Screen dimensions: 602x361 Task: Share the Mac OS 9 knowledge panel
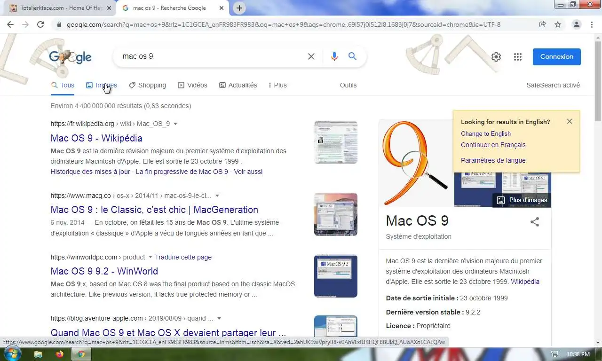coord(535,222)
